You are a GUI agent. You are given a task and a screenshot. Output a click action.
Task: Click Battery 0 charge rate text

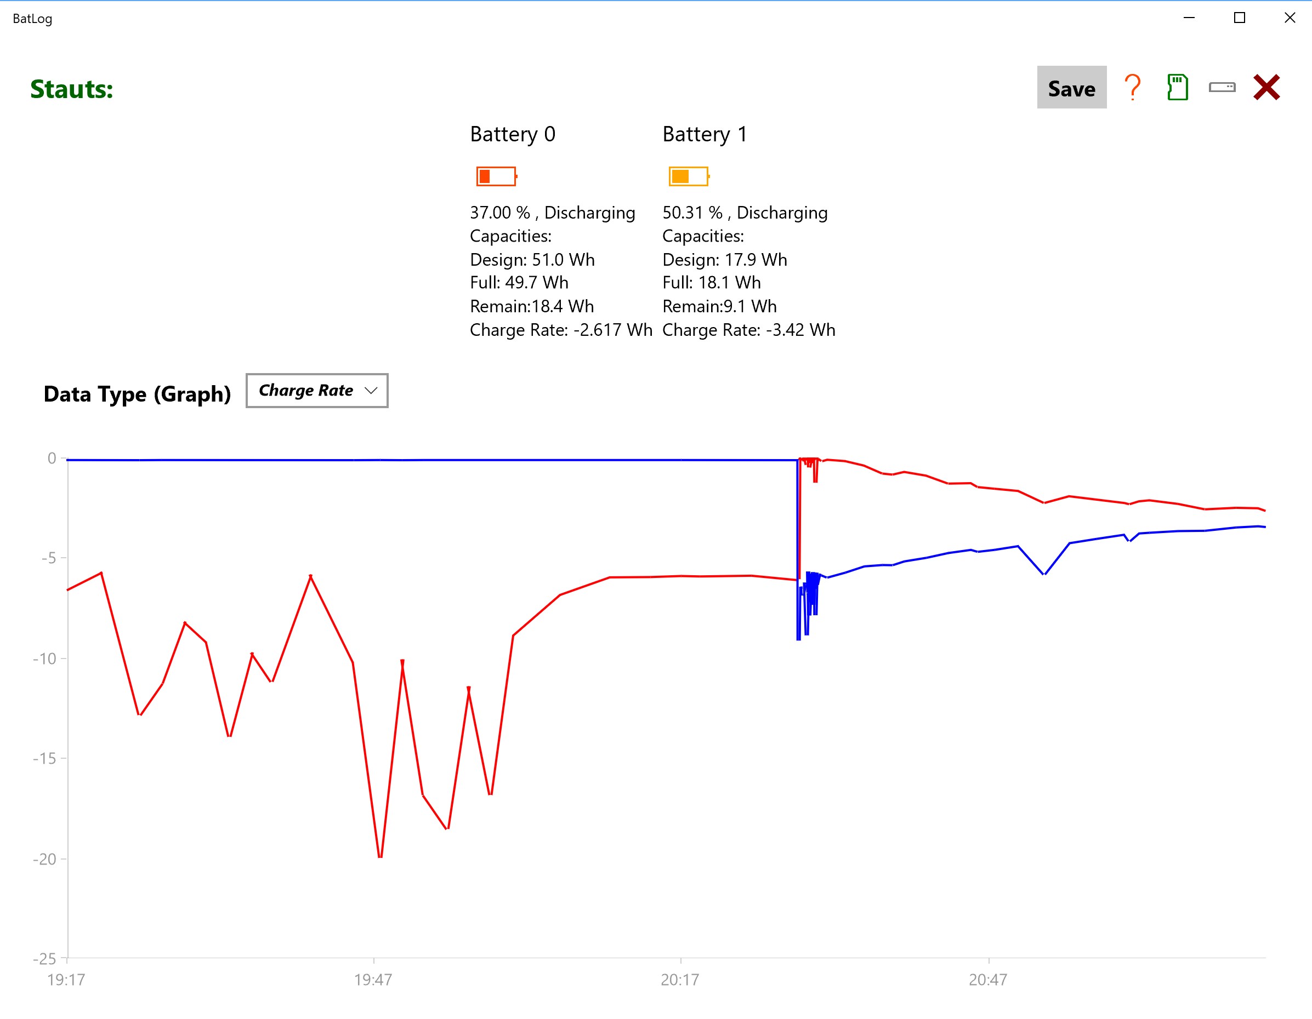tap(560, 330)
